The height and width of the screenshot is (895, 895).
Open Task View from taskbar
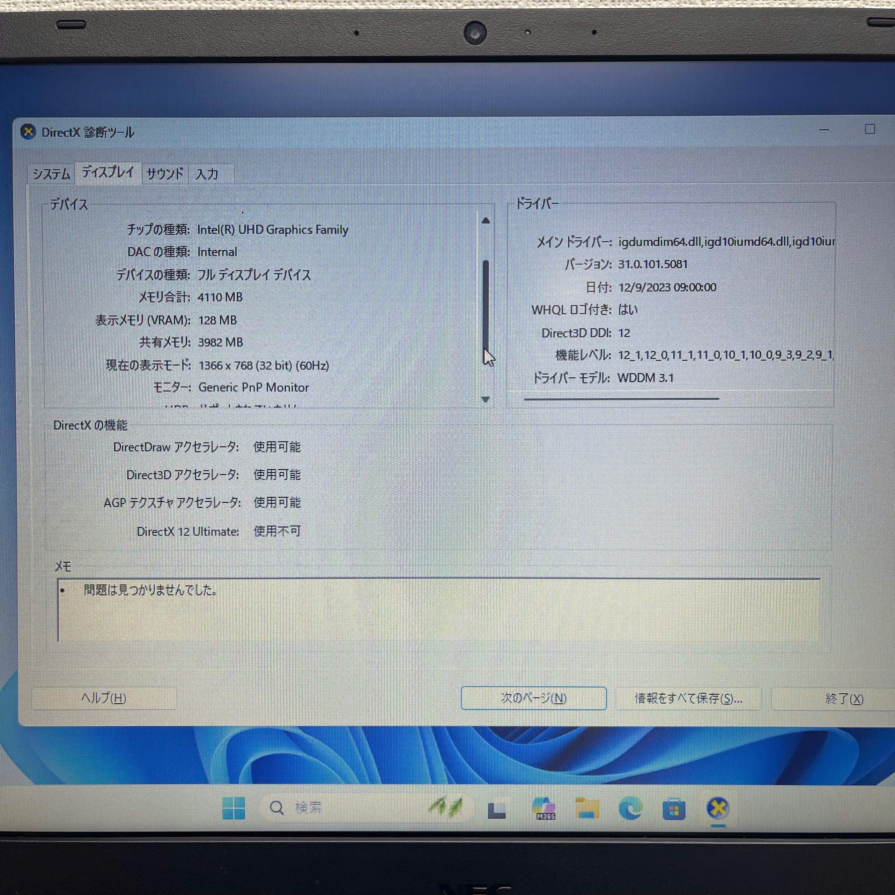coord(497,810)
